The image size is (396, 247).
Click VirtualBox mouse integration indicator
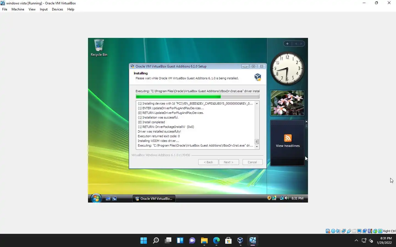[x=375, y=231]
